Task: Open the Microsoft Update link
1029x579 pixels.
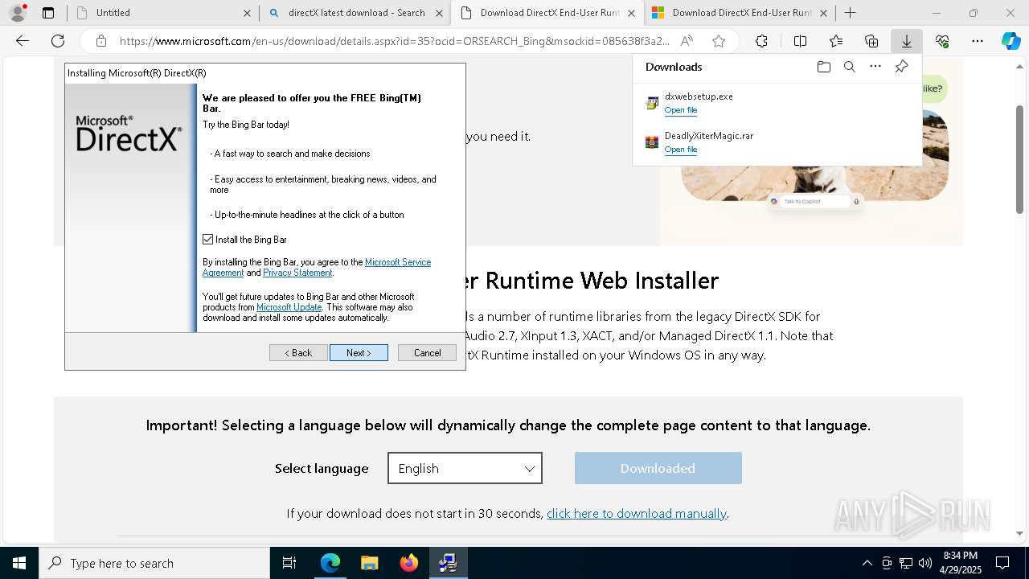Action: point(289,307)
